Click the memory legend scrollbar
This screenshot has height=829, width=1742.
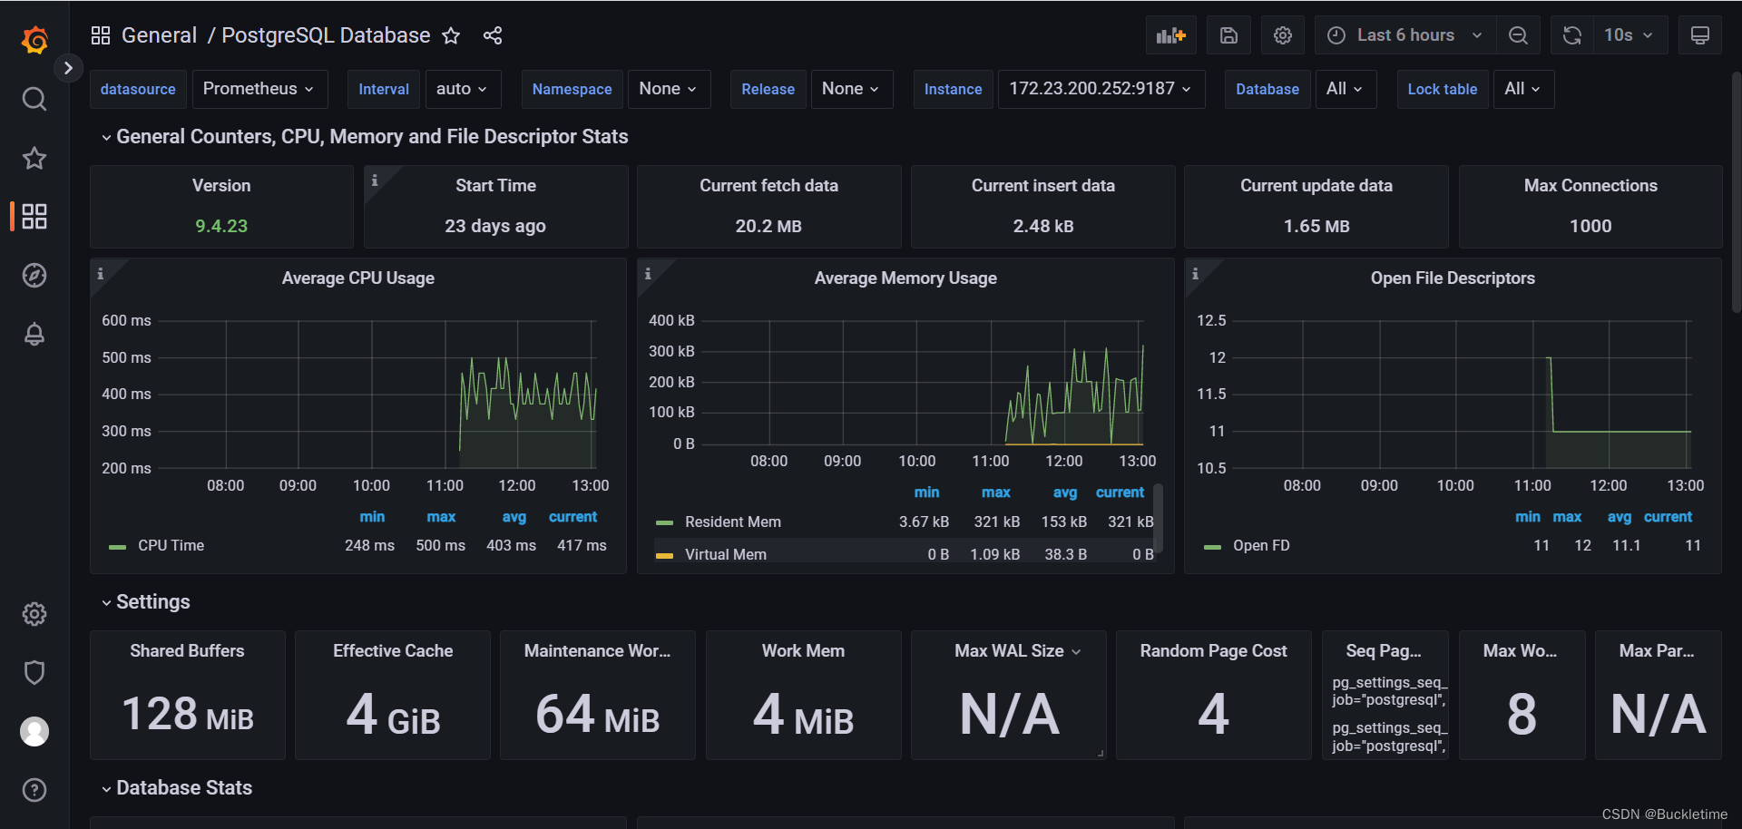pyautogui.click(x=1158, y=516)
